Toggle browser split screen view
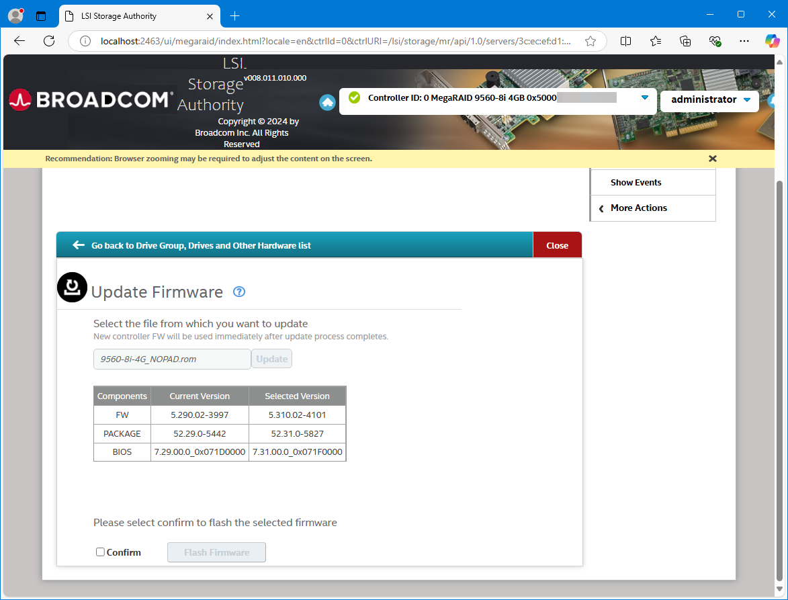Screen dimensions: 788x600 pos(625,41)
